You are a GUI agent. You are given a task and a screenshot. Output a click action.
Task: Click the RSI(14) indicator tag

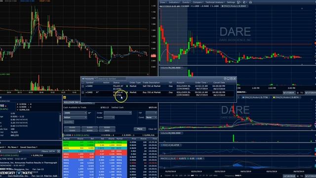[x=171, y=145]
